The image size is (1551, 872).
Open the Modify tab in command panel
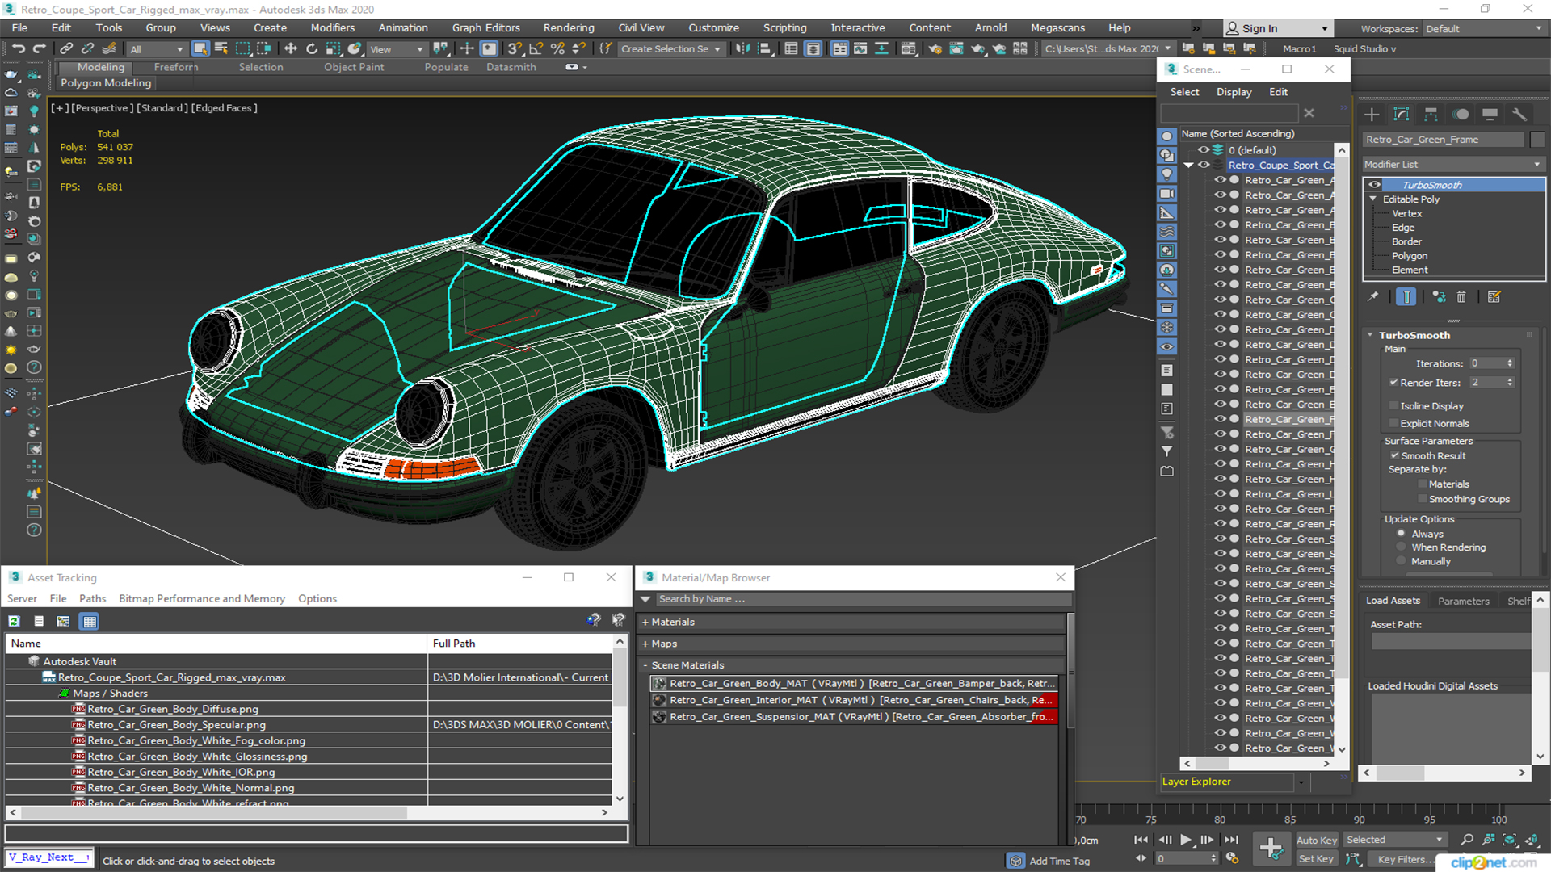pos(1402,115)
